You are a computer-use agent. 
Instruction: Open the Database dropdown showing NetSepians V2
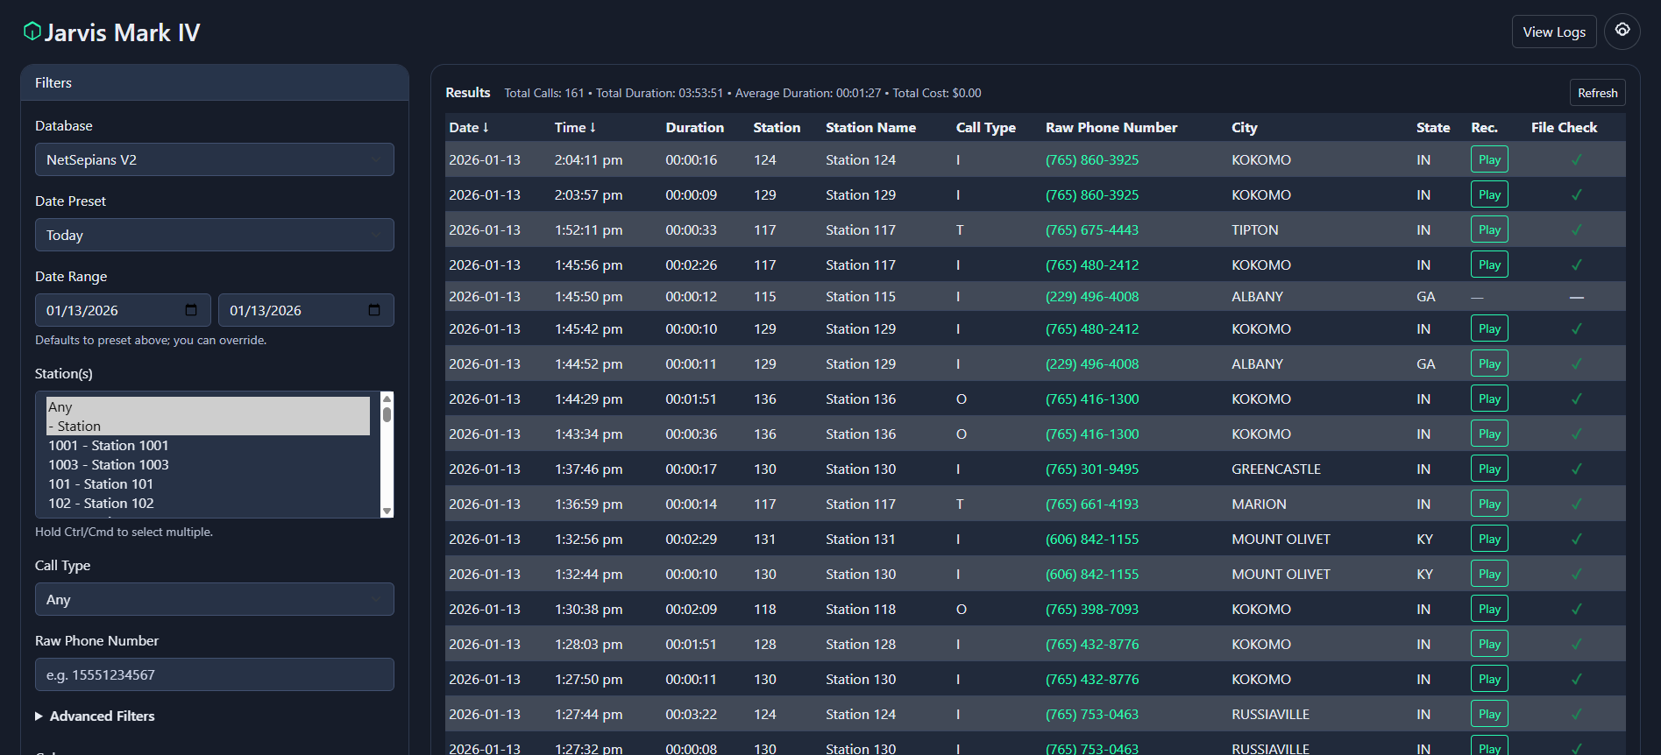pyautogui.click(x=215, y=159)
